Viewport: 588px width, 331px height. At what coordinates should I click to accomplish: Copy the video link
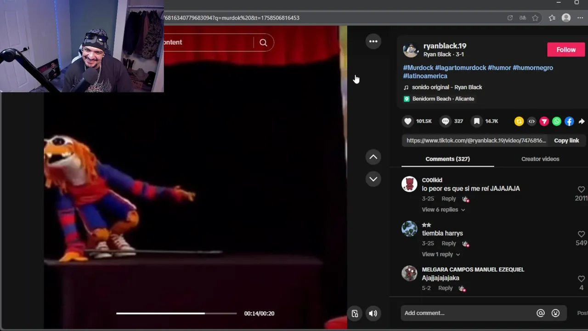[566, 141]
